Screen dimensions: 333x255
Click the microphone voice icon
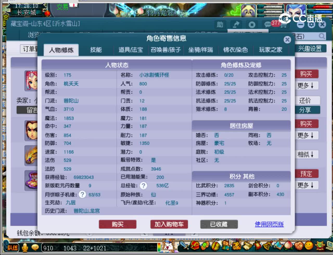tap(25, 248)
